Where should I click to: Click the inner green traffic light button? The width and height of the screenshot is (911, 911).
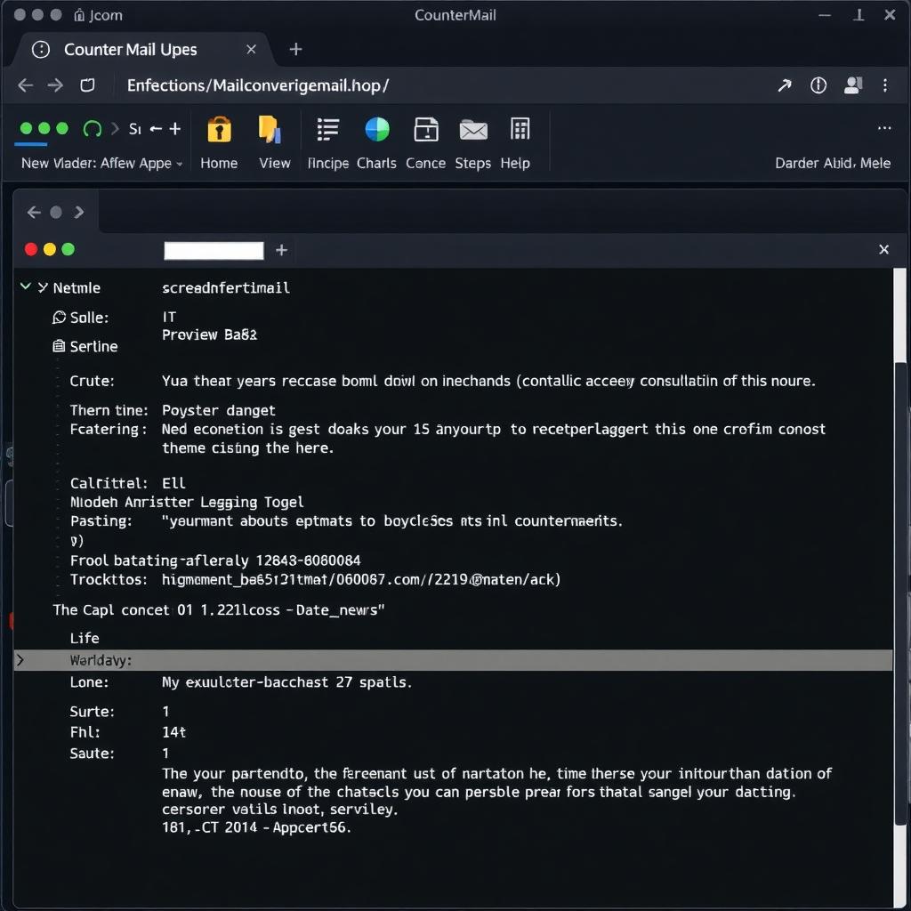click(68, 249)
